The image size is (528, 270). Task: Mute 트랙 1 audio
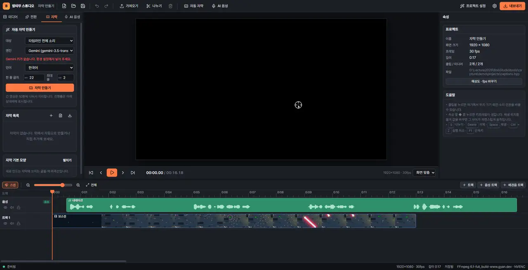(x=12, y=223)
